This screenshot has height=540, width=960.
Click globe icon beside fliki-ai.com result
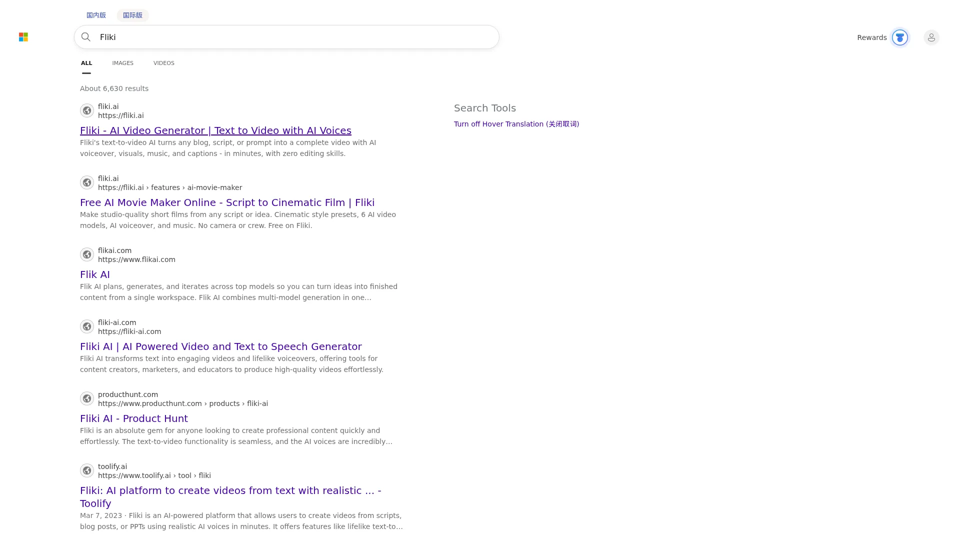[x=87, y=326]
